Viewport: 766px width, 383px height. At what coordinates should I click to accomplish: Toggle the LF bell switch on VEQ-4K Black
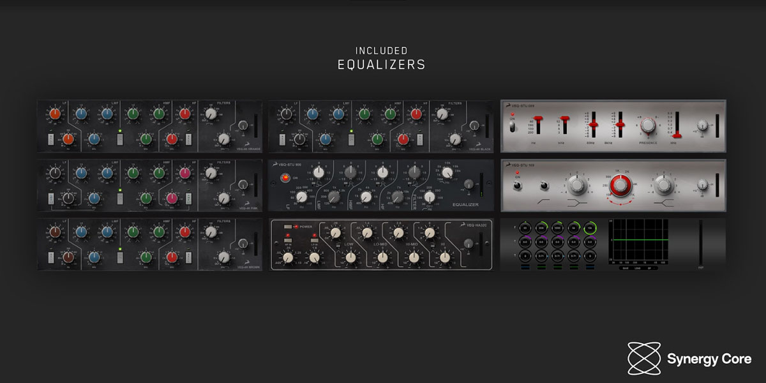click(282, 139)
